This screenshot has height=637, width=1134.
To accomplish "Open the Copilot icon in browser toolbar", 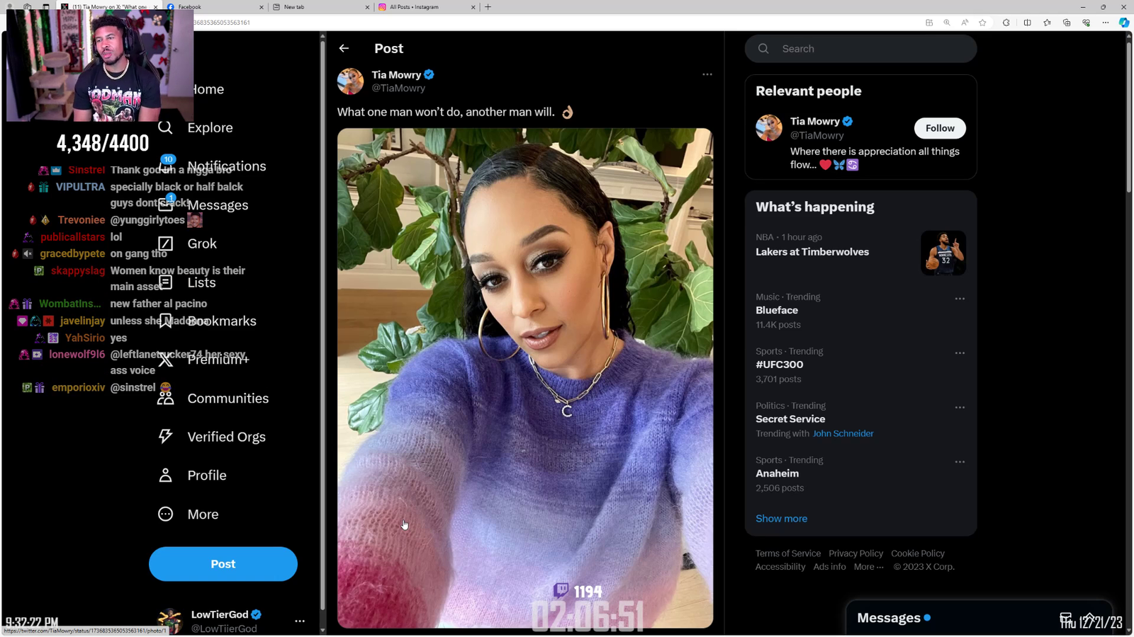I will [x=1124, y=23].
